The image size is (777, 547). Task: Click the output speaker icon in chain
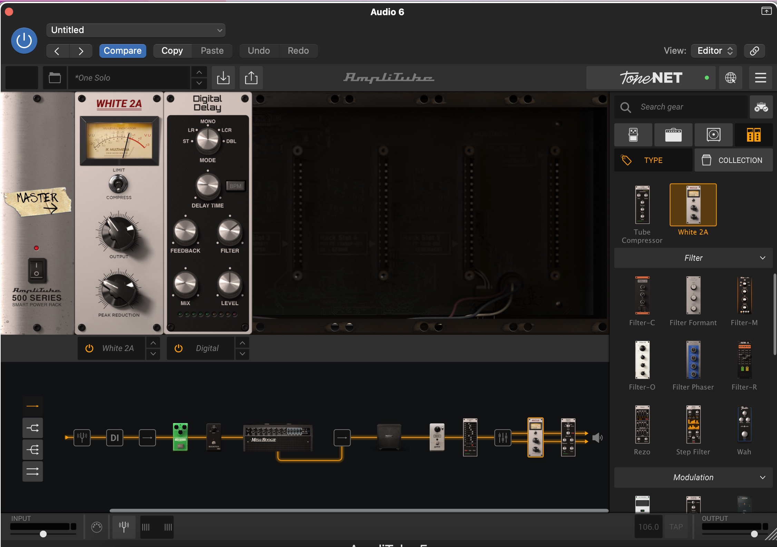pos(597,438)
